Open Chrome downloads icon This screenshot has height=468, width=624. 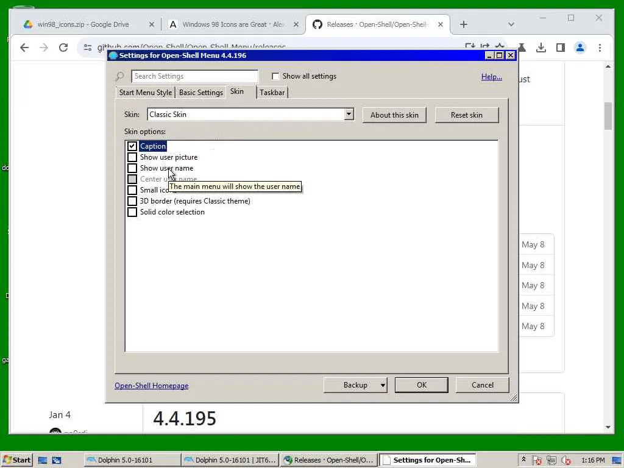coord(541,48)
